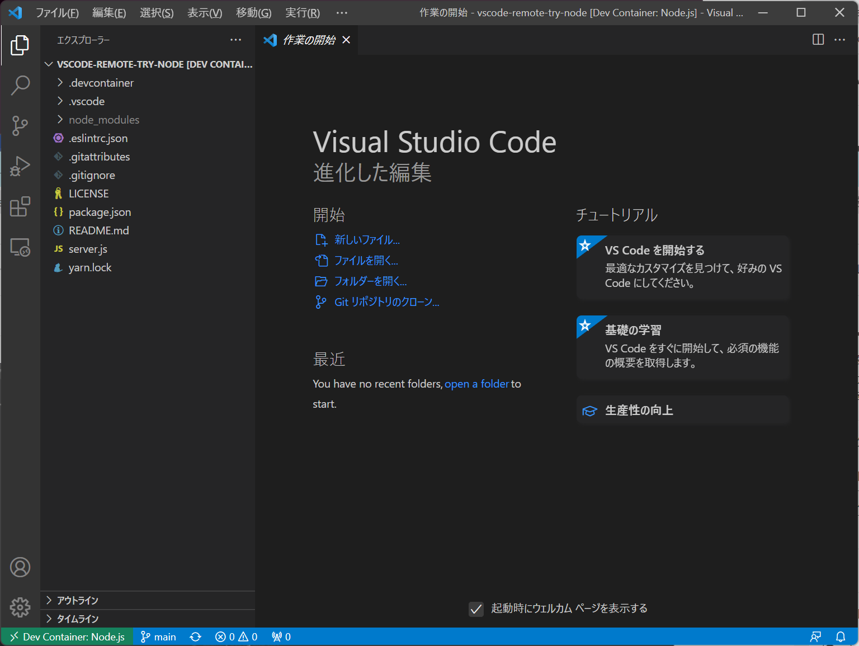Click the Git clone icon under 開始
The image size is (859, 646).
pyautogui.click(x=321, y=302)
